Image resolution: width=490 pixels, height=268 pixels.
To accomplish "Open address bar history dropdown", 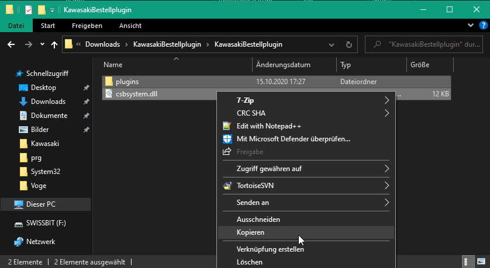I will [332, 44].
